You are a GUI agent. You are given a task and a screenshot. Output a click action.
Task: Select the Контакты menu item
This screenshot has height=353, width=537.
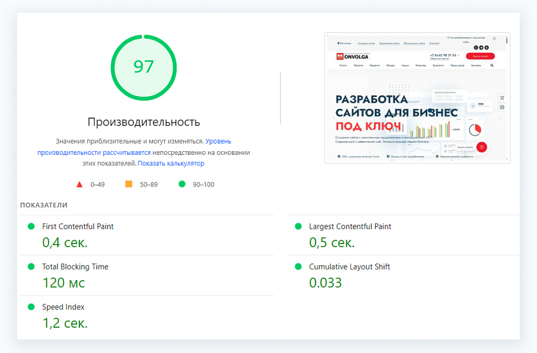[x=475, y=65]
